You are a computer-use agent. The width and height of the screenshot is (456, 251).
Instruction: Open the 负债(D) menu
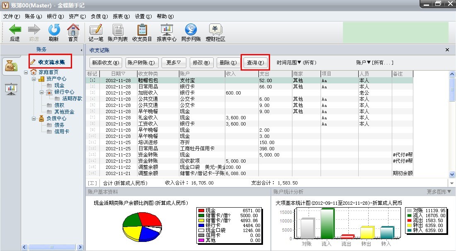99,17
